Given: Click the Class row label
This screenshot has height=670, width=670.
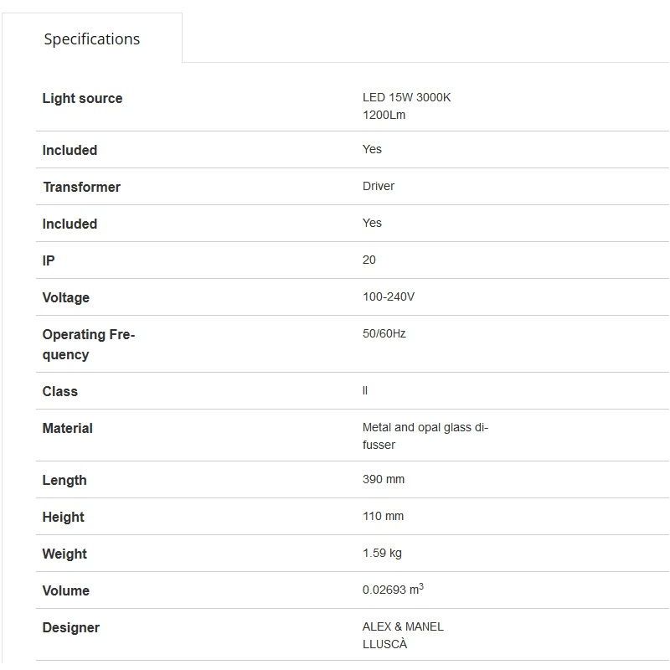Looking at the screenshot, I should pos(59,391).
